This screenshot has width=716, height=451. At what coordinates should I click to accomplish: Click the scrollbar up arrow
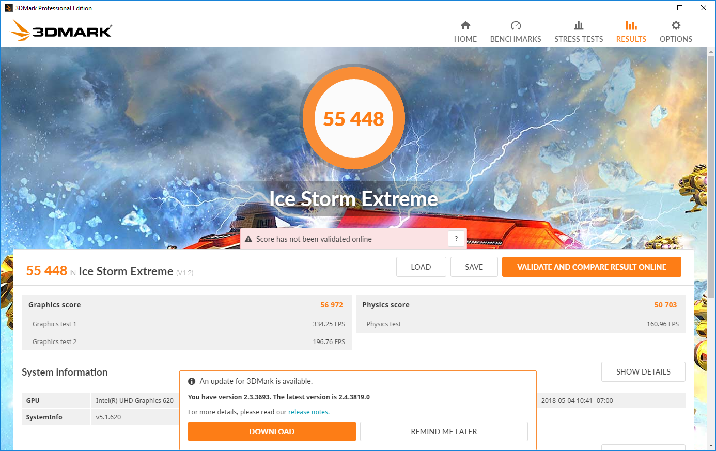click(711, 51)
